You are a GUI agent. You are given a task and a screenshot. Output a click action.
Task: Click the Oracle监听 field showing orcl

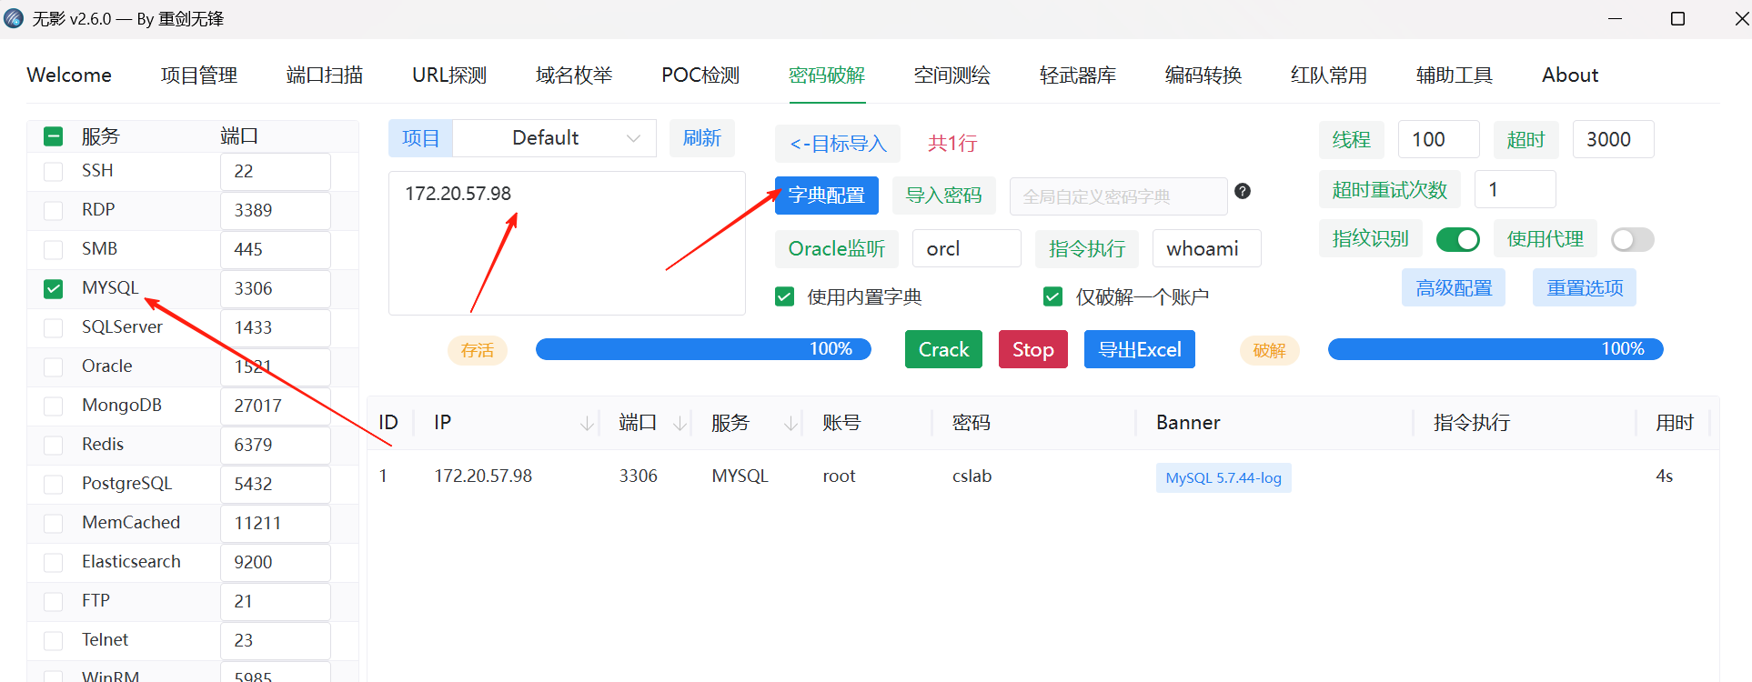pyautogui.click(x=967, y=248)
